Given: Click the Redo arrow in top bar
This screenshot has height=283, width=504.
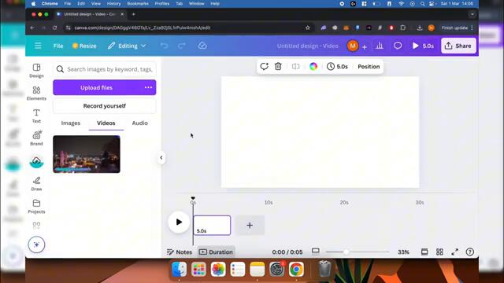Looking at the screenshot, I should (182, 46).
